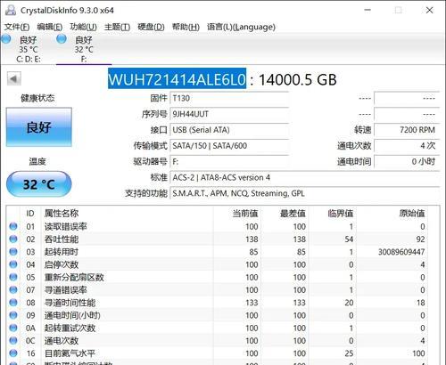Click the drive letter field F:
This screenshot has height=365, width=446.
[229, 162]
